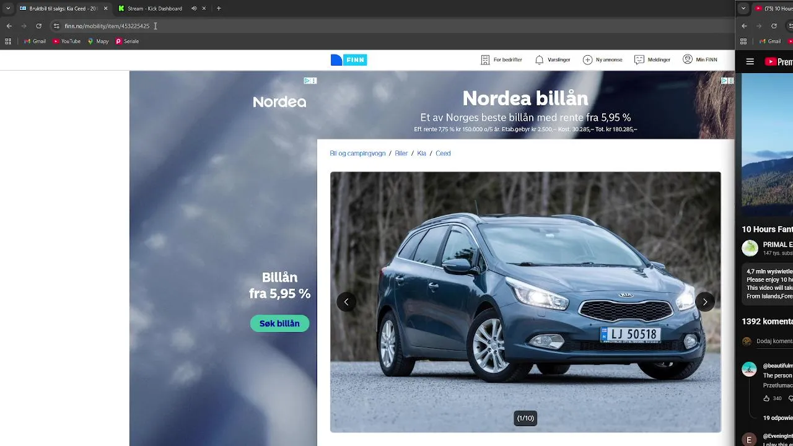Click the Dodaj komentarz comment field
793x446 pixels.
pos(774,341)
